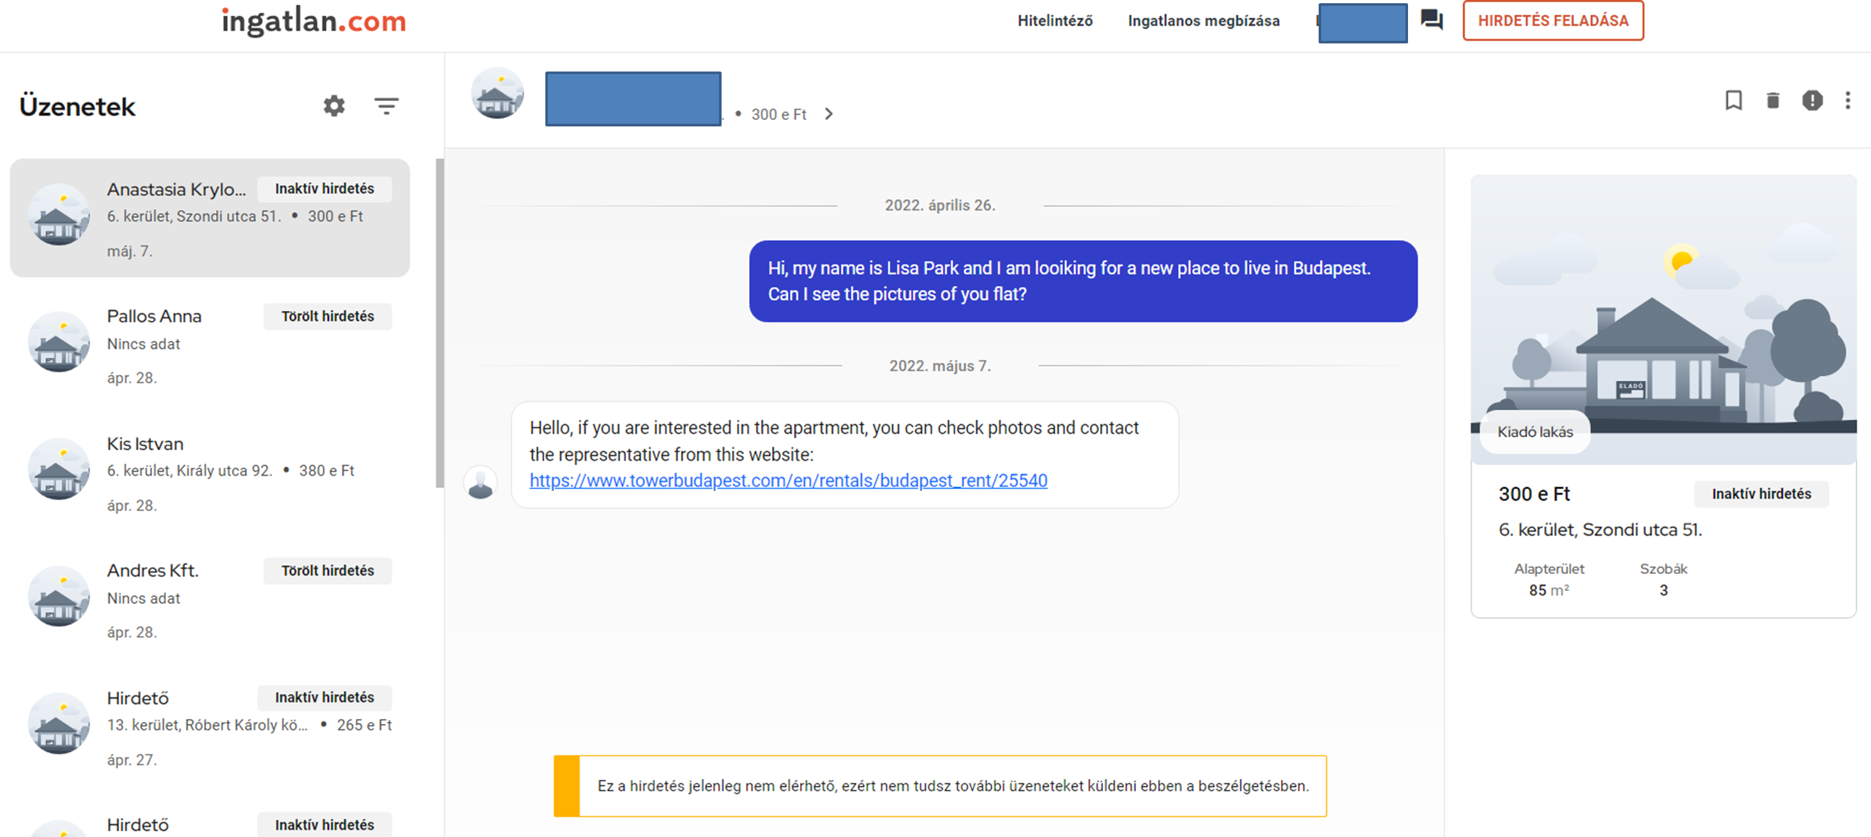Click the Kiadó lakás label on listing card
The image size is (1871, 837).
(x=1534, y=432)
